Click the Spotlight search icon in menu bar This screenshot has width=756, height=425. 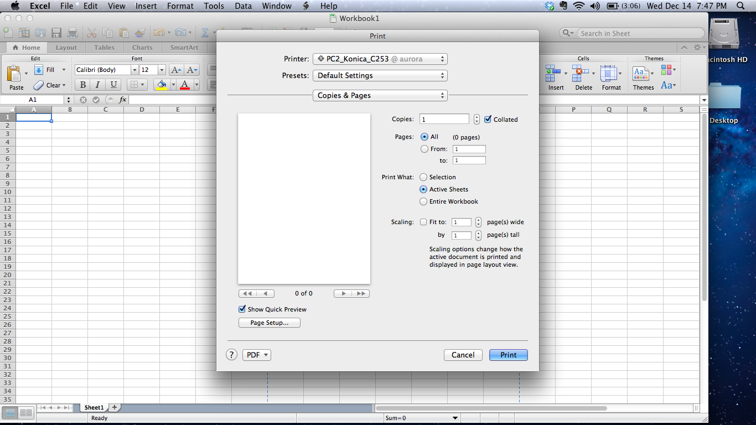pos(741,6)
